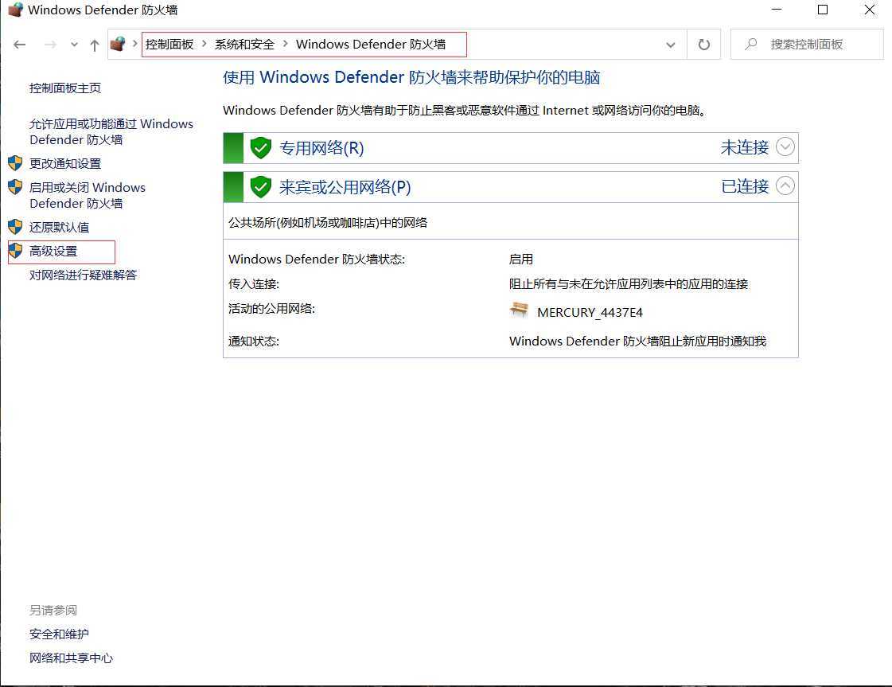Select 系统和安全 in the breadcrumb
The height and width of the screenshot is (687, 892).
tap(244, 45)
